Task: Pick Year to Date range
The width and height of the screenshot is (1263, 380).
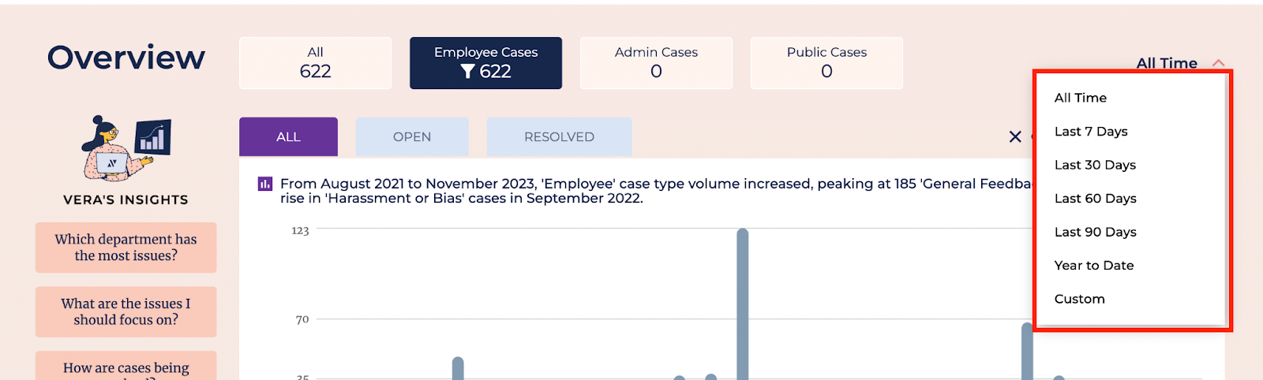Action: [x=1093, y=266]
